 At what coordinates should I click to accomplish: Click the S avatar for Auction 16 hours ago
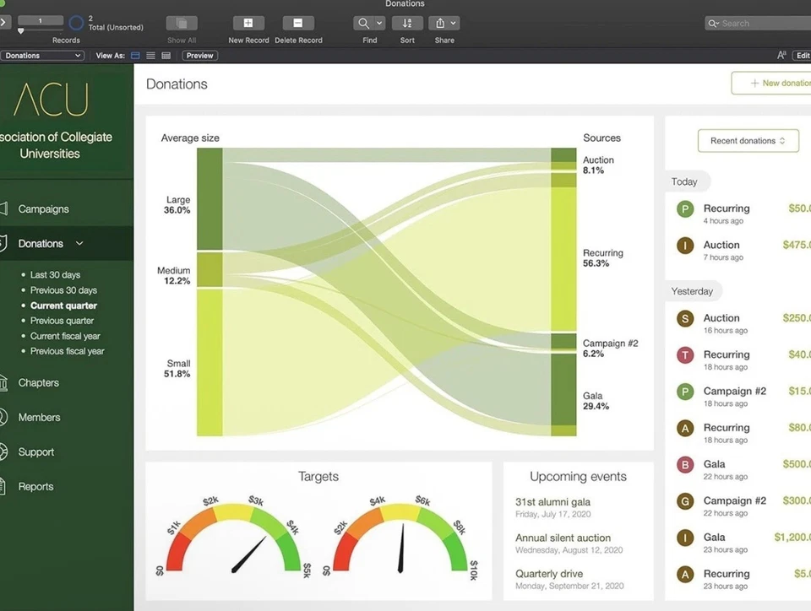click(685, 319)
